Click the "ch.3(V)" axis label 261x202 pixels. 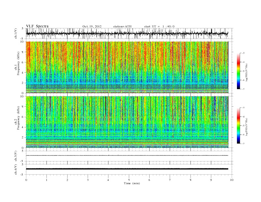16,156
